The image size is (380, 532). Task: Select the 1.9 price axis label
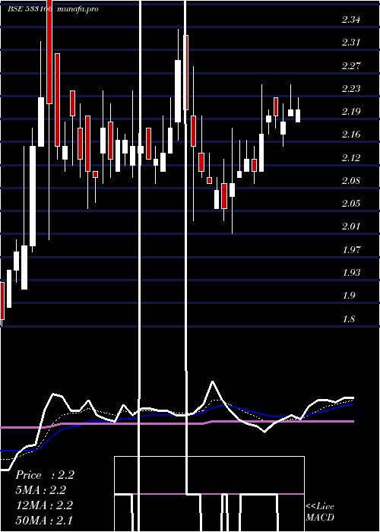(348, 296)
